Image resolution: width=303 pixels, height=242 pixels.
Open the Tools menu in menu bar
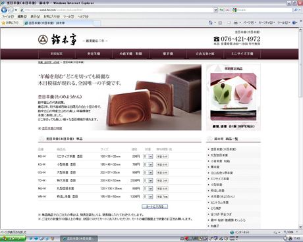[x=69, y=16]
